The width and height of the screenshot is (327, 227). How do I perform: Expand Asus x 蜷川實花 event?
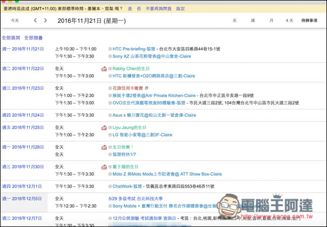coord(110,115)
